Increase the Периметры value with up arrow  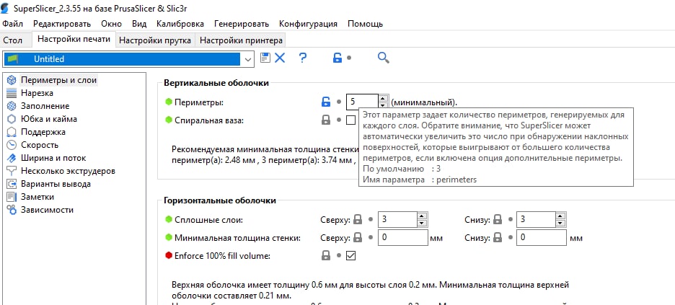tap(383, 99)
